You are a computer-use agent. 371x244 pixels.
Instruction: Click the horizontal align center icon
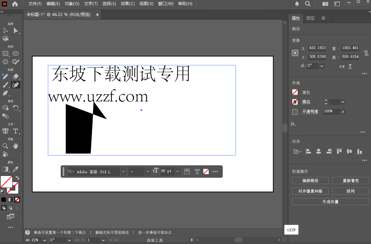(x=318, y=151)
